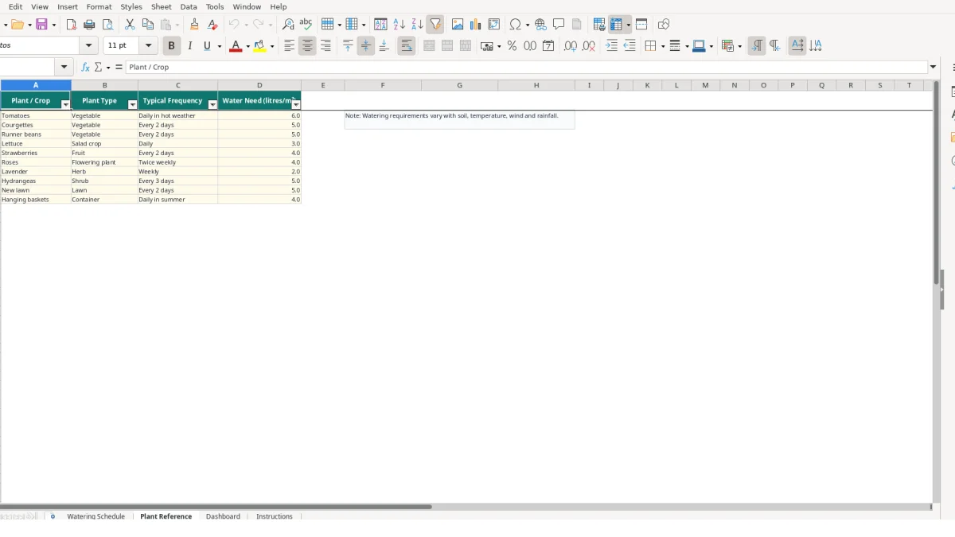Click the Clear Direct Formatting icon
Screen dimensions: 955x537
212,25
